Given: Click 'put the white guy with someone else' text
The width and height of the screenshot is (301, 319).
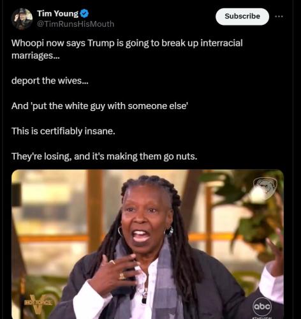Looking at the screenshot, I should tap(110, 106).
